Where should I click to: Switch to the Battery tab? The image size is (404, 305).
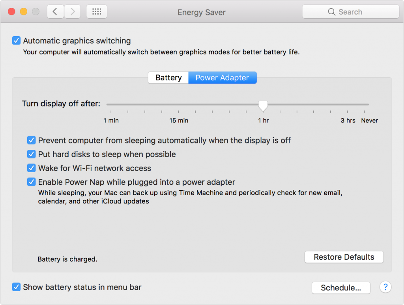[x=168, y=78]
